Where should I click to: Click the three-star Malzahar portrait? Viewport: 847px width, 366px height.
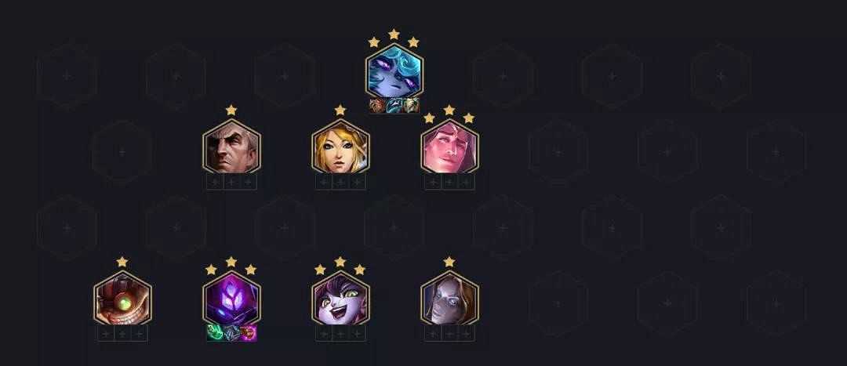[x=231, y=299]
